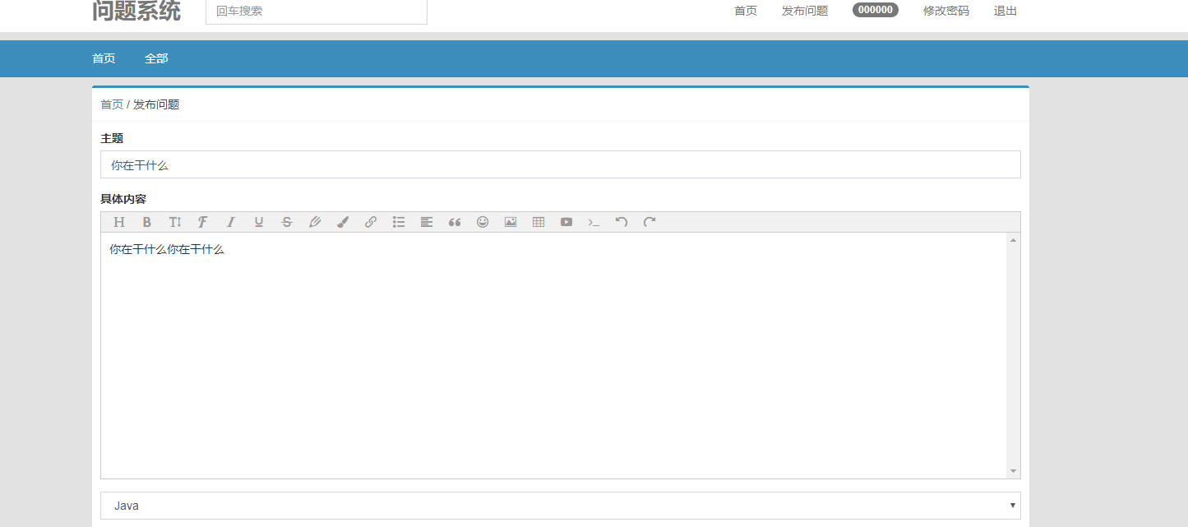Insert a table

point(539,222)
